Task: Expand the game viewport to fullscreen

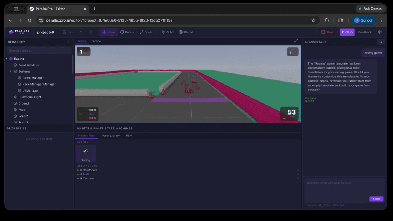Action: 296,41
